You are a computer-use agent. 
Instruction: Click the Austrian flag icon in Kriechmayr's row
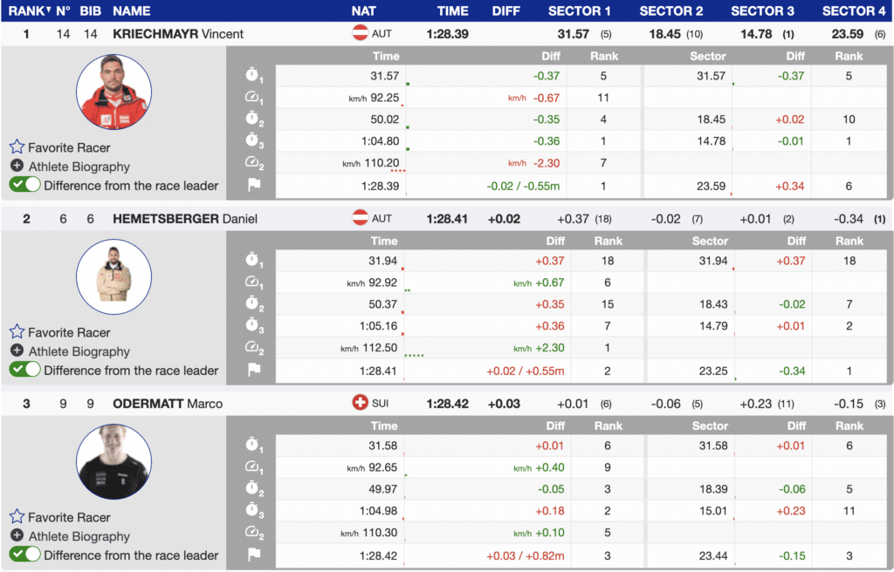tap(359, 33)
